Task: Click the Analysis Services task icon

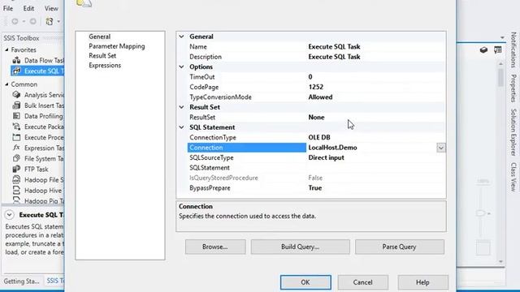Action: [16, 95]
